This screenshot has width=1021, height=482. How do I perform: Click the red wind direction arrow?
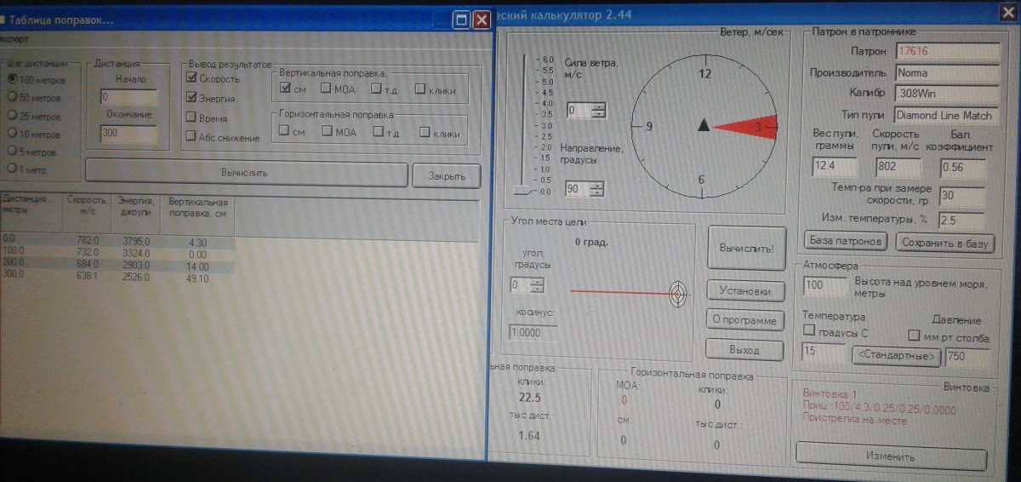(746, 126)
